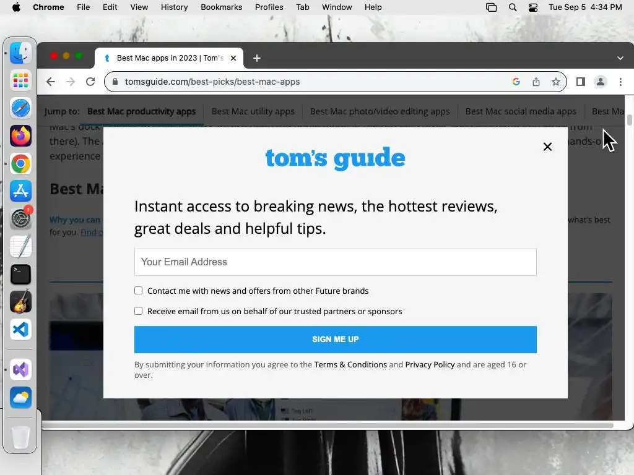Open the Help menu

[x=373, y=7]
